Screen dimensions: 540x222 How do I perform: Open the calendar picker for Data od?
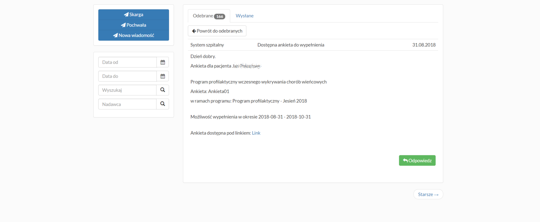point(163,62)
